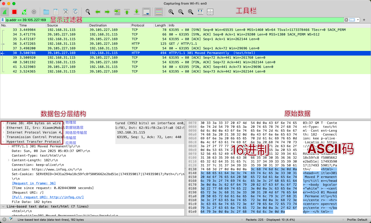The height and width of the screenshot is (223, 371).
Task: Click hex row at offset 0130
Action: tap(263, 169)
